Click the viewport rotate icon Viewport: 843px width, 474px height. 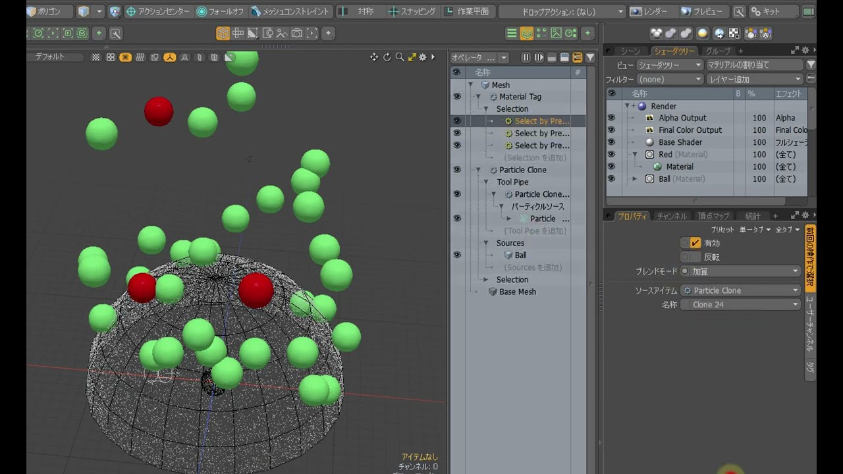387,57
